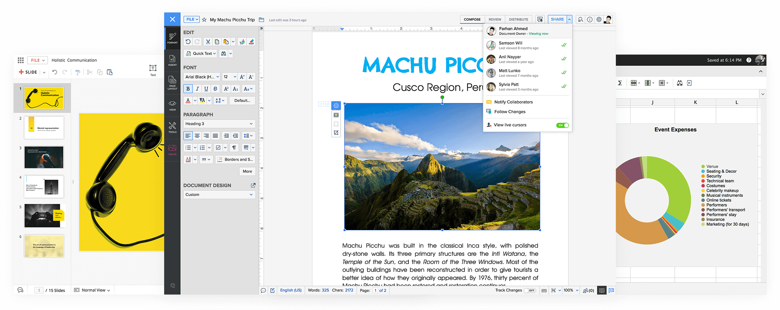Star the My Machu Picchu Trip document
Image resolution: width=780 pixels, height=310 pixels.
204,20
